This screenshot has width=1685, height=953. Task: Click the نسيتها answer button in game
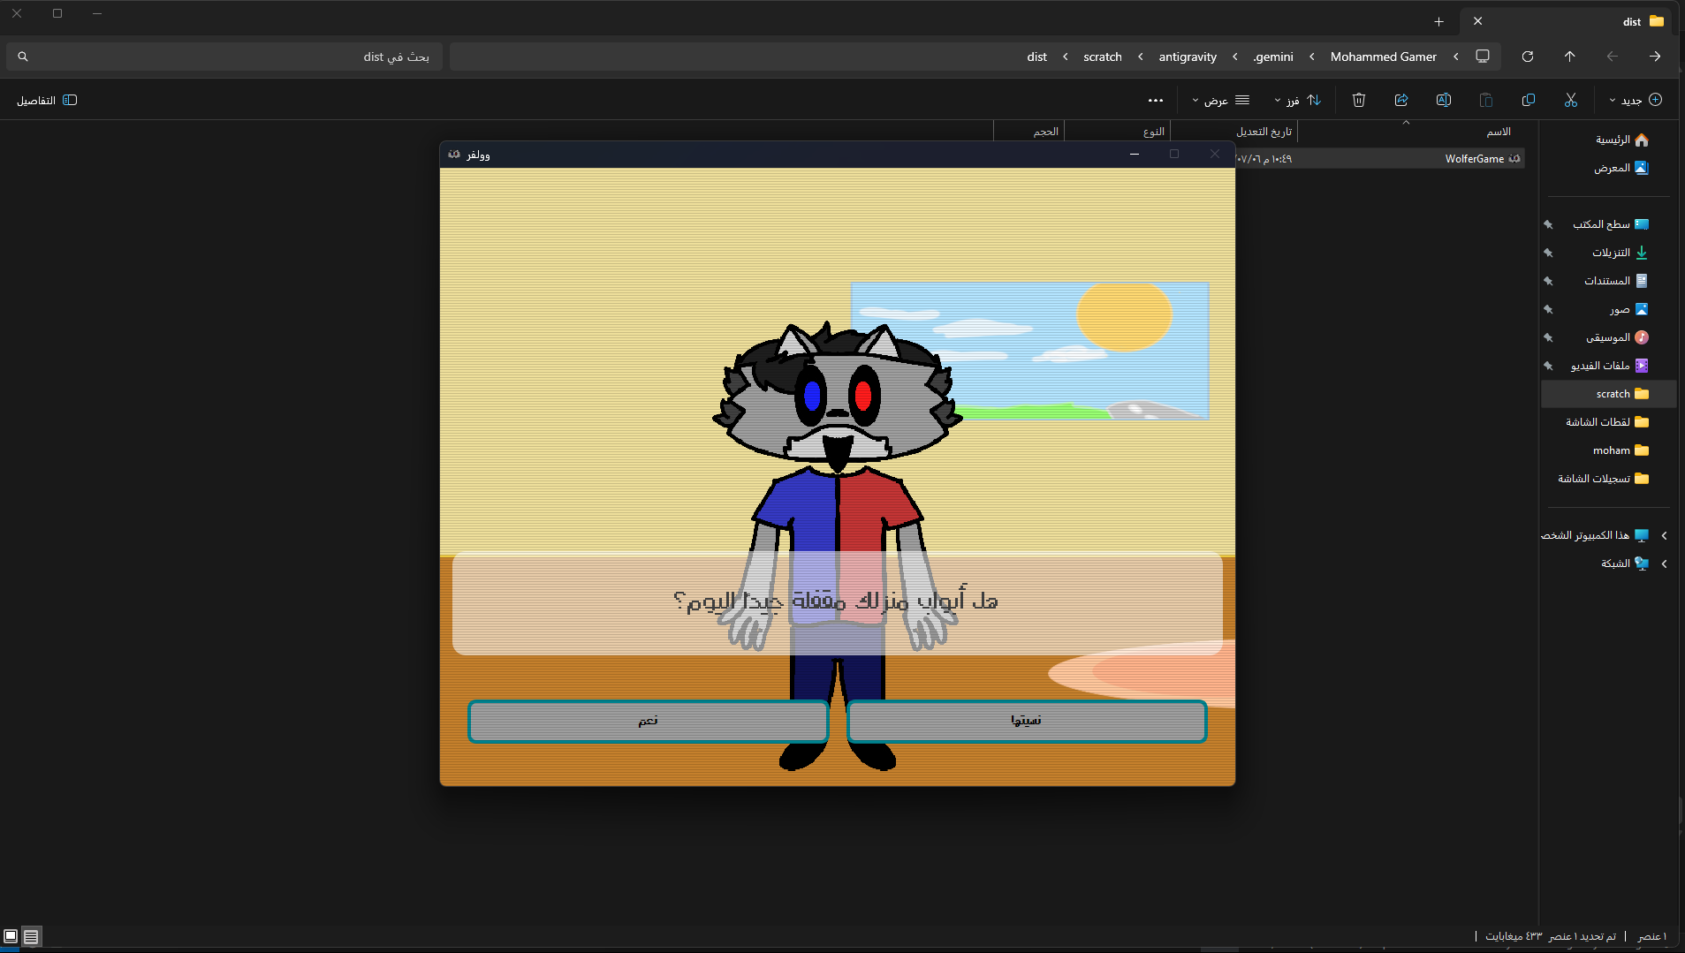coord(1027,721)
